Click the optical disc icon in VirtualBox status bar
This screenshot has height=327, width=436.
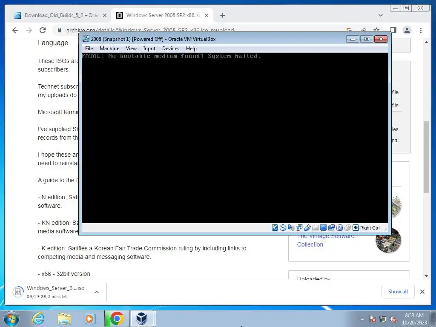point(283,228)
